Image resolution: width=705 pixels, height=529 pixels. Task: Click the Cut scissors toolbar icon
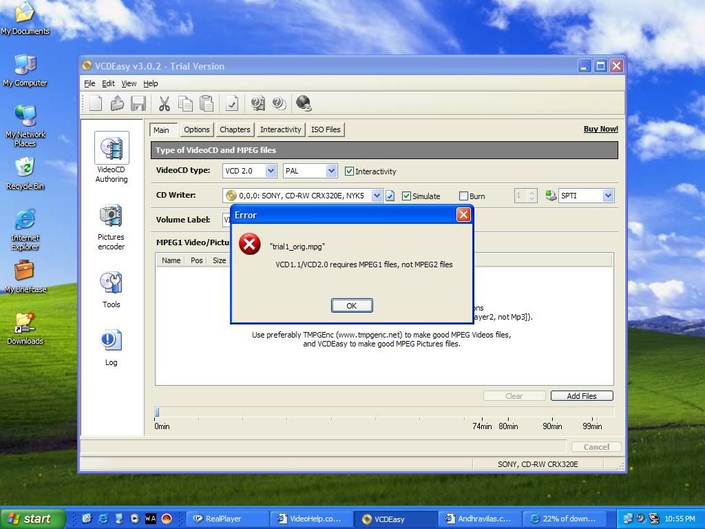coord(164,103)
